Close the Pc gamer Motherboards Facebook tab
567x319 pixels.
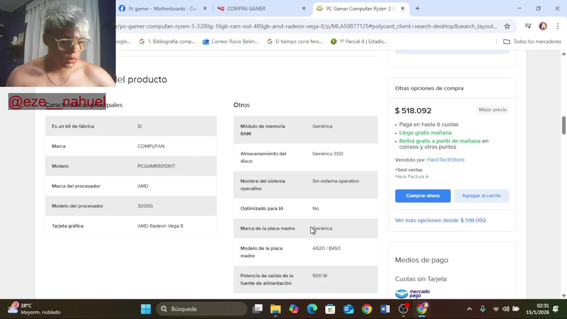pos(206,8)
